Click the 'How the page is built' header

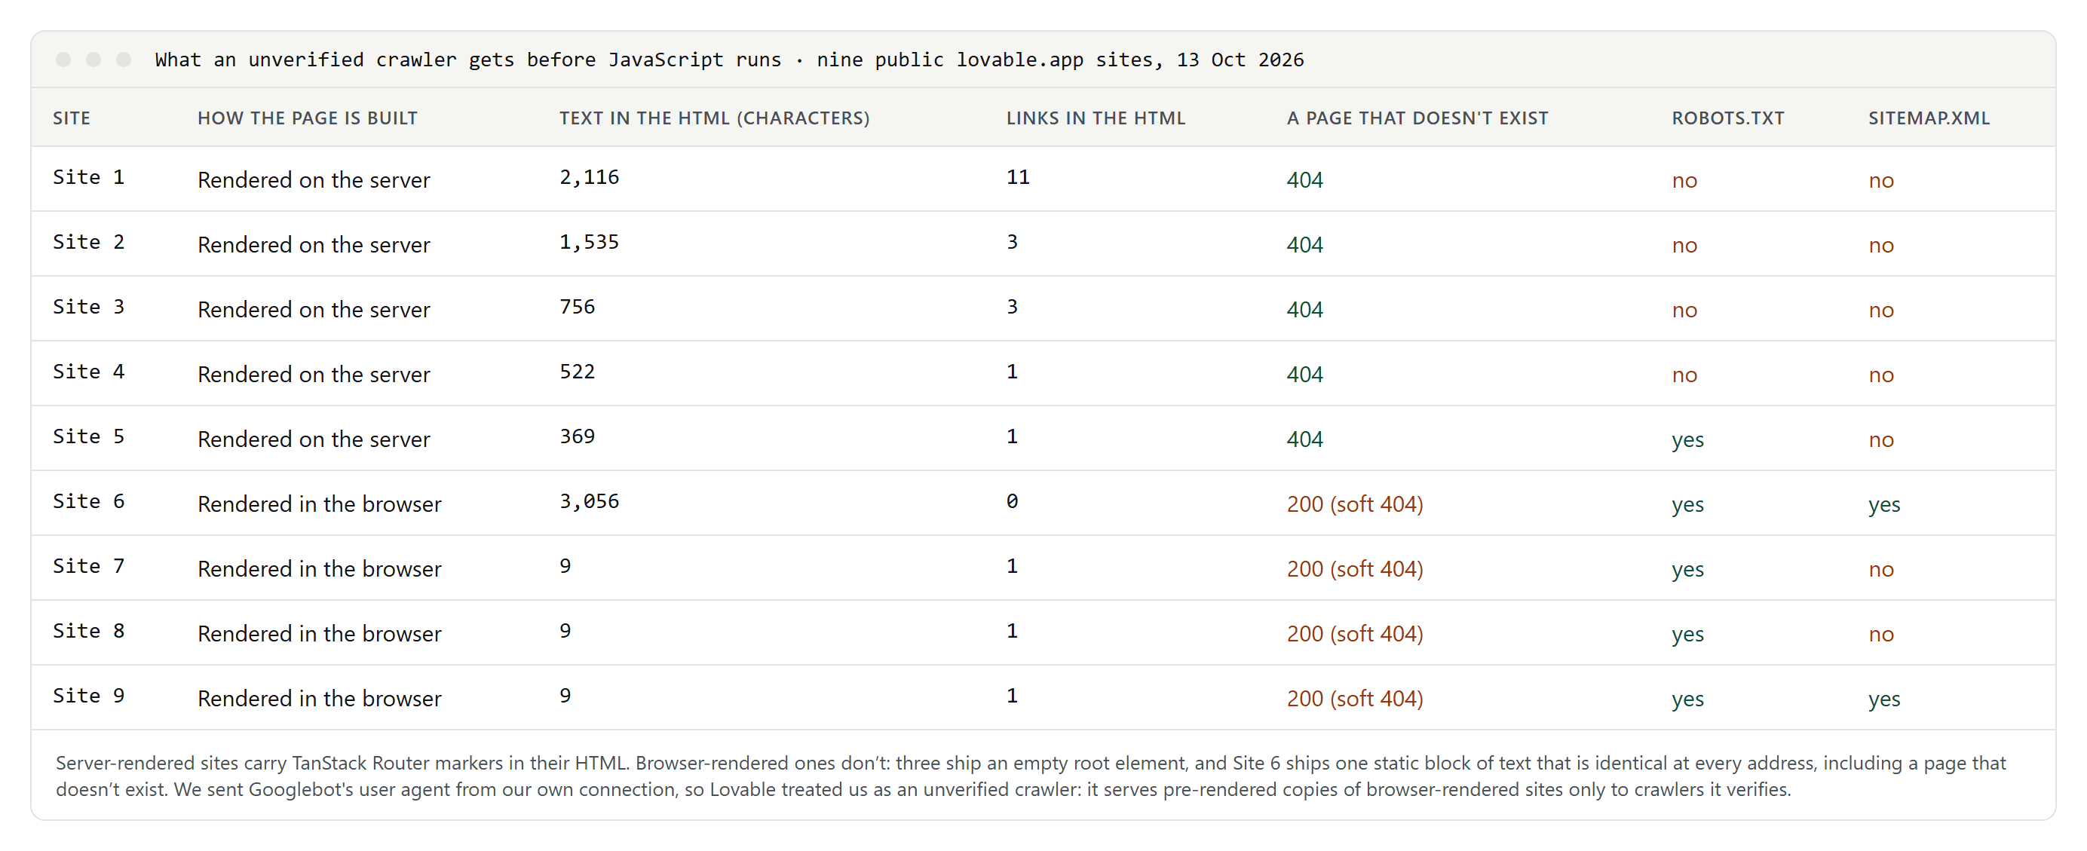coord(307,118)
